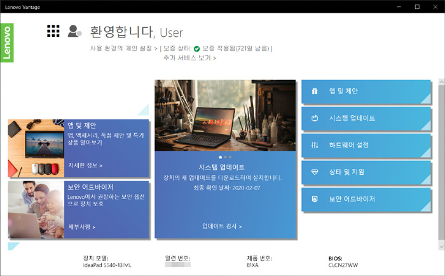This screenshot has width=445, height=276.
Task: Click 업데이트 검사 link
Action: click(x=222, y=226)
